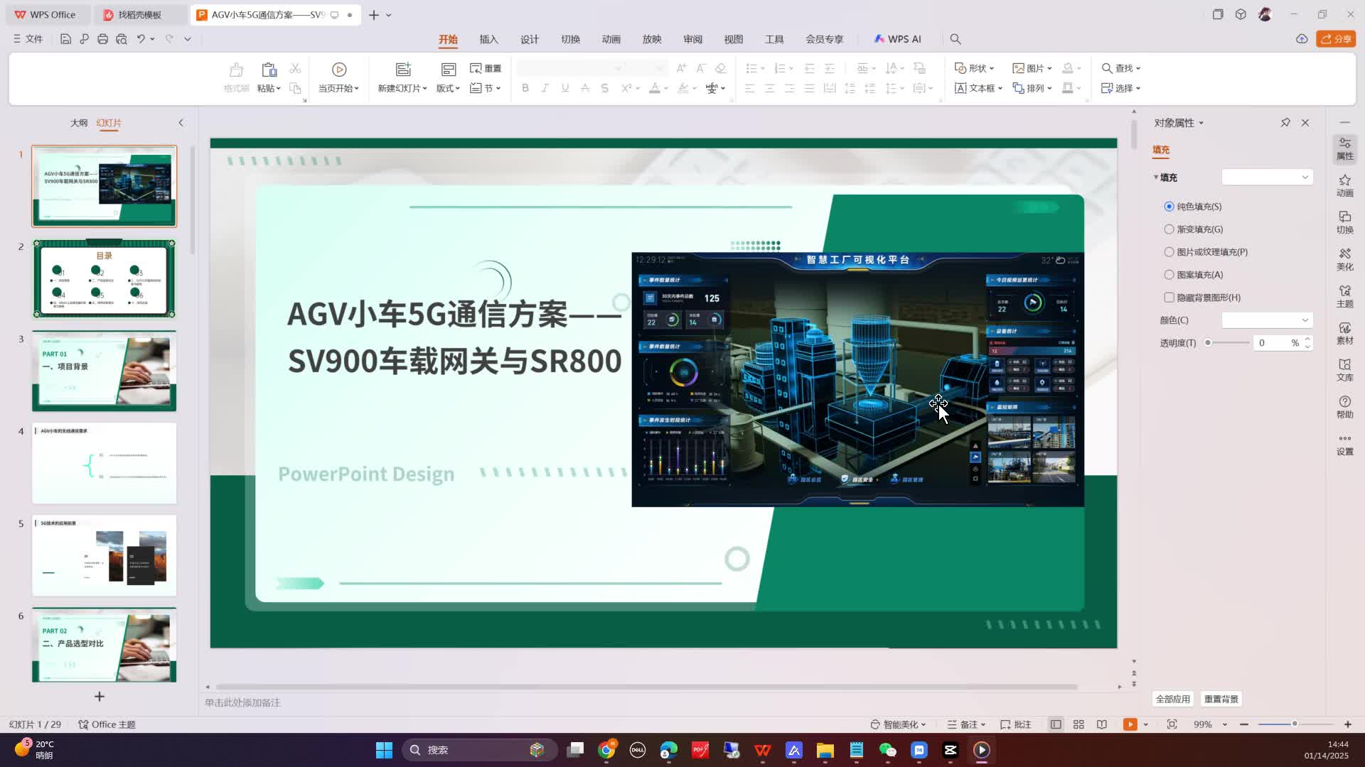Open the Beautify (美化) sidebar panel
Screen dimensions: 1365x767
tap(1345, 259)
